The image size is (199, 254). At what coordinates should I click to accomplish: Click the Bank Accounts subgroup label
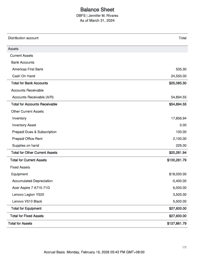coord(23,62)
